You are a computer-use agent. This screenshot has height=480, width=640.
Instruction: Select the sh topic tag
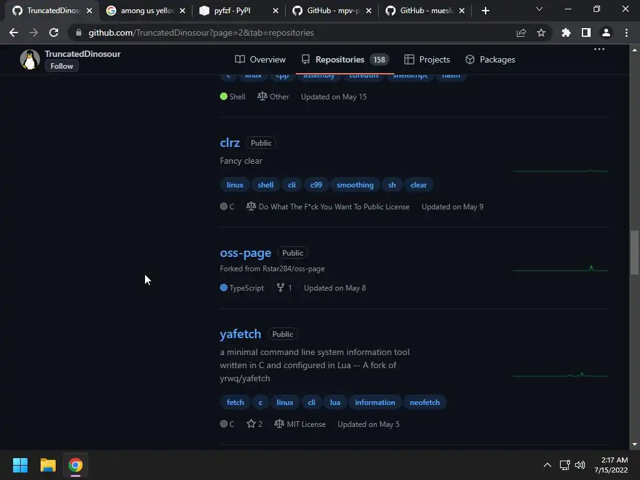[392, 185]
